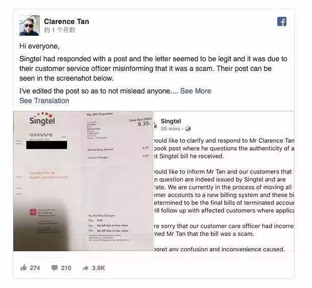The image size is (312, 288).
Task: View the 274 likes count
Action: 35,268
